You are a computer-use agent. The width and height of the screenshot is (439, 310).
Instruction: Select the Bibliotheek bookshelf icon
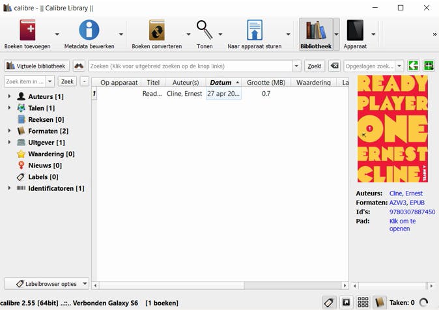[x=316, y=30]
